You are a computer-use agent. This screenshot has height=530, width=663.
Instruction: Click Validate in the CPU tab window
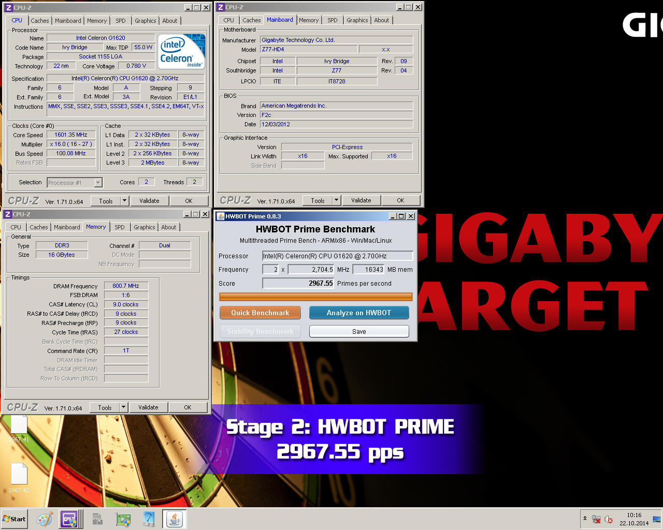tap(149, 201)
